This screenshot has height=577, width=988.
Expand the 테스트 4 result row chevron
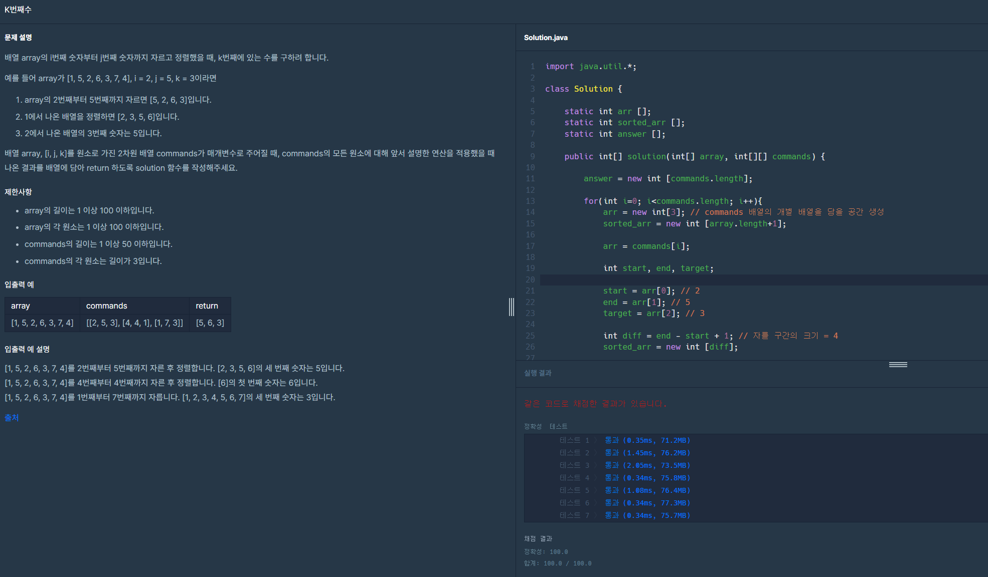click(596, 478)
